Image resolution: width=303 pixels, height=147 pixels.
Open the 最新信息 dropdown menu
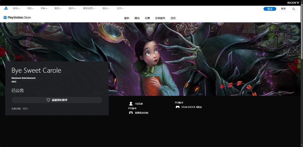click(x=89, y=8)
